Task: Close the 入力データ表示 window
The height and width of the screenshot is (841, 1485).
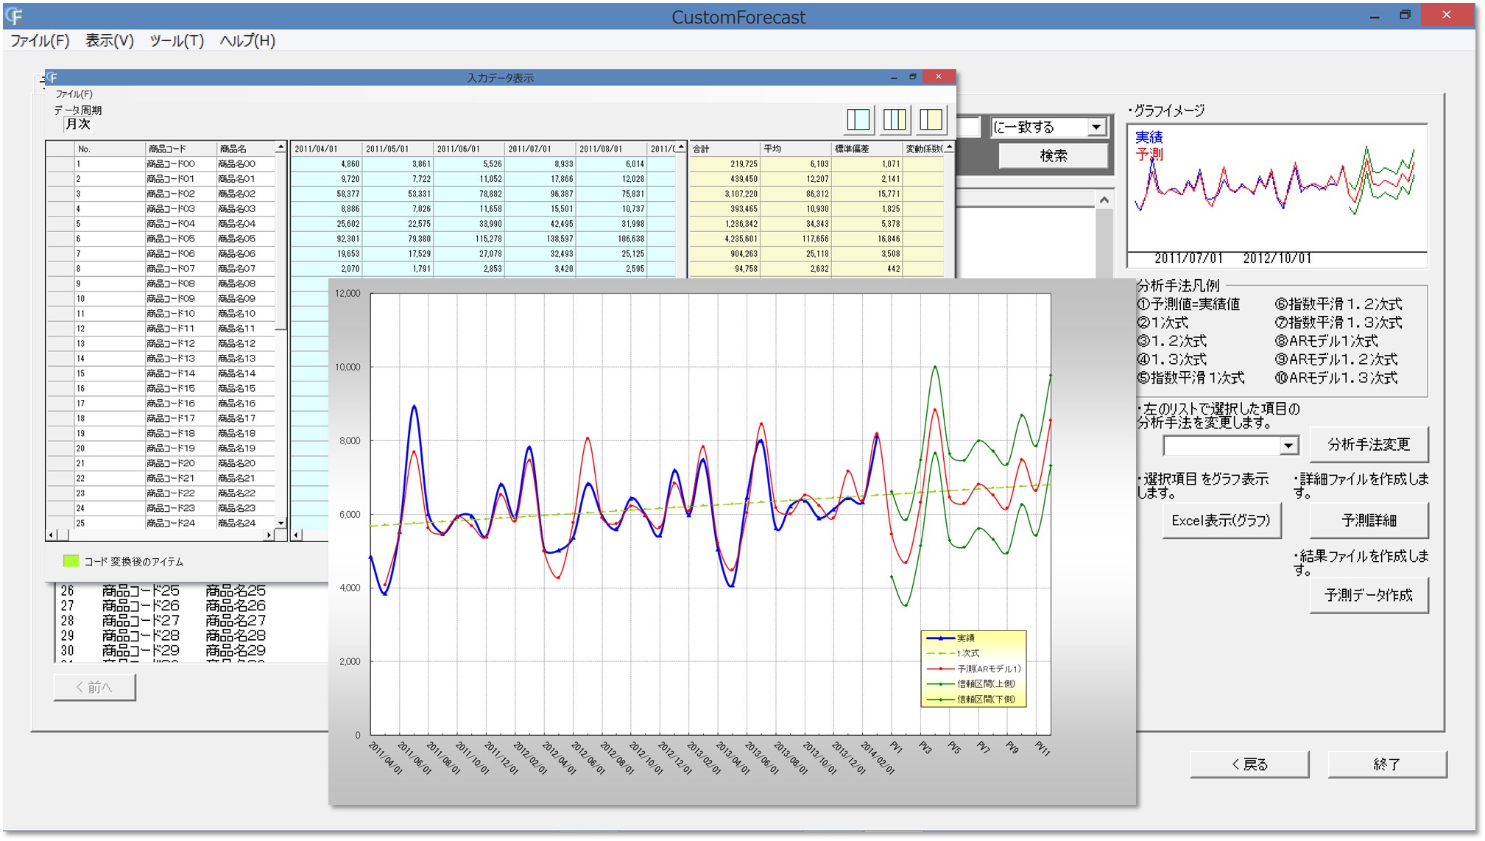Action: pyautogui.click(x=938, y=77)
